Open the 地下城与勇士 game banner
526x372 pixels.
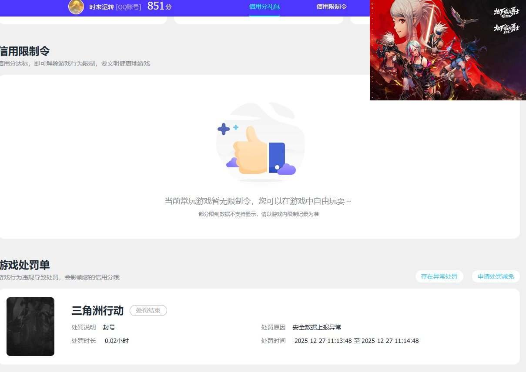(x=448, y=50)
